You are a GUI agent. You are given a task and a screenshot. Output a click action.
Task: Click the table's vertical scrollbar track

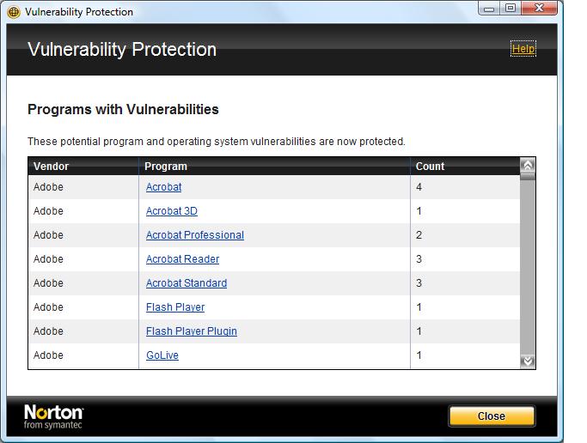tap(528, 267)
